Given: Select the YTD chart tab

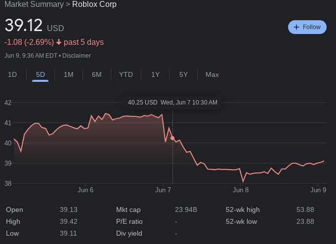Looking at the screenshot, I should [126, 74].
